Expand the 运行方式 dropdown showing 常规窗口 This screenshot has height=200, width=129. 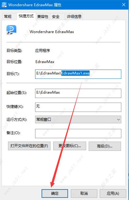78,120
